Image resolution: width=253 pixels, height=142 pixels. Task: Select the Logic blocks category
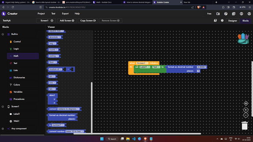(x=23, y=49)
